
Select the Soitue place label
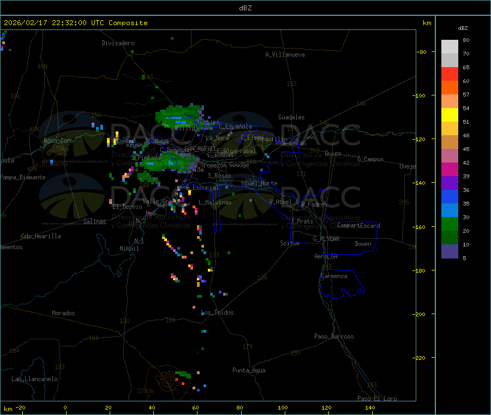tap(290, 243)
